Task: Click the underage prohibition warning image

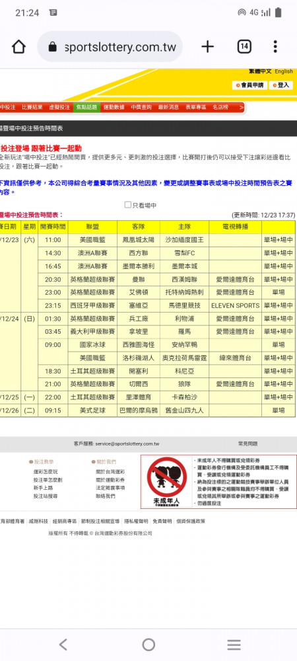Action: [x=166, y=482]
